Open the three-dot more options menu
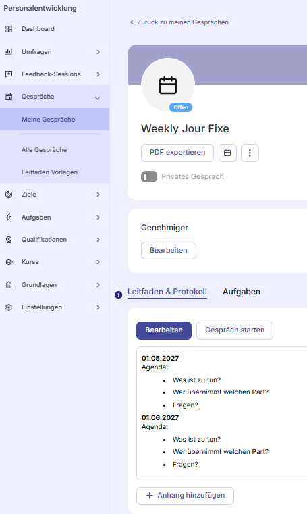This screenshot has height=514, width=307. (x=250, y=153)
